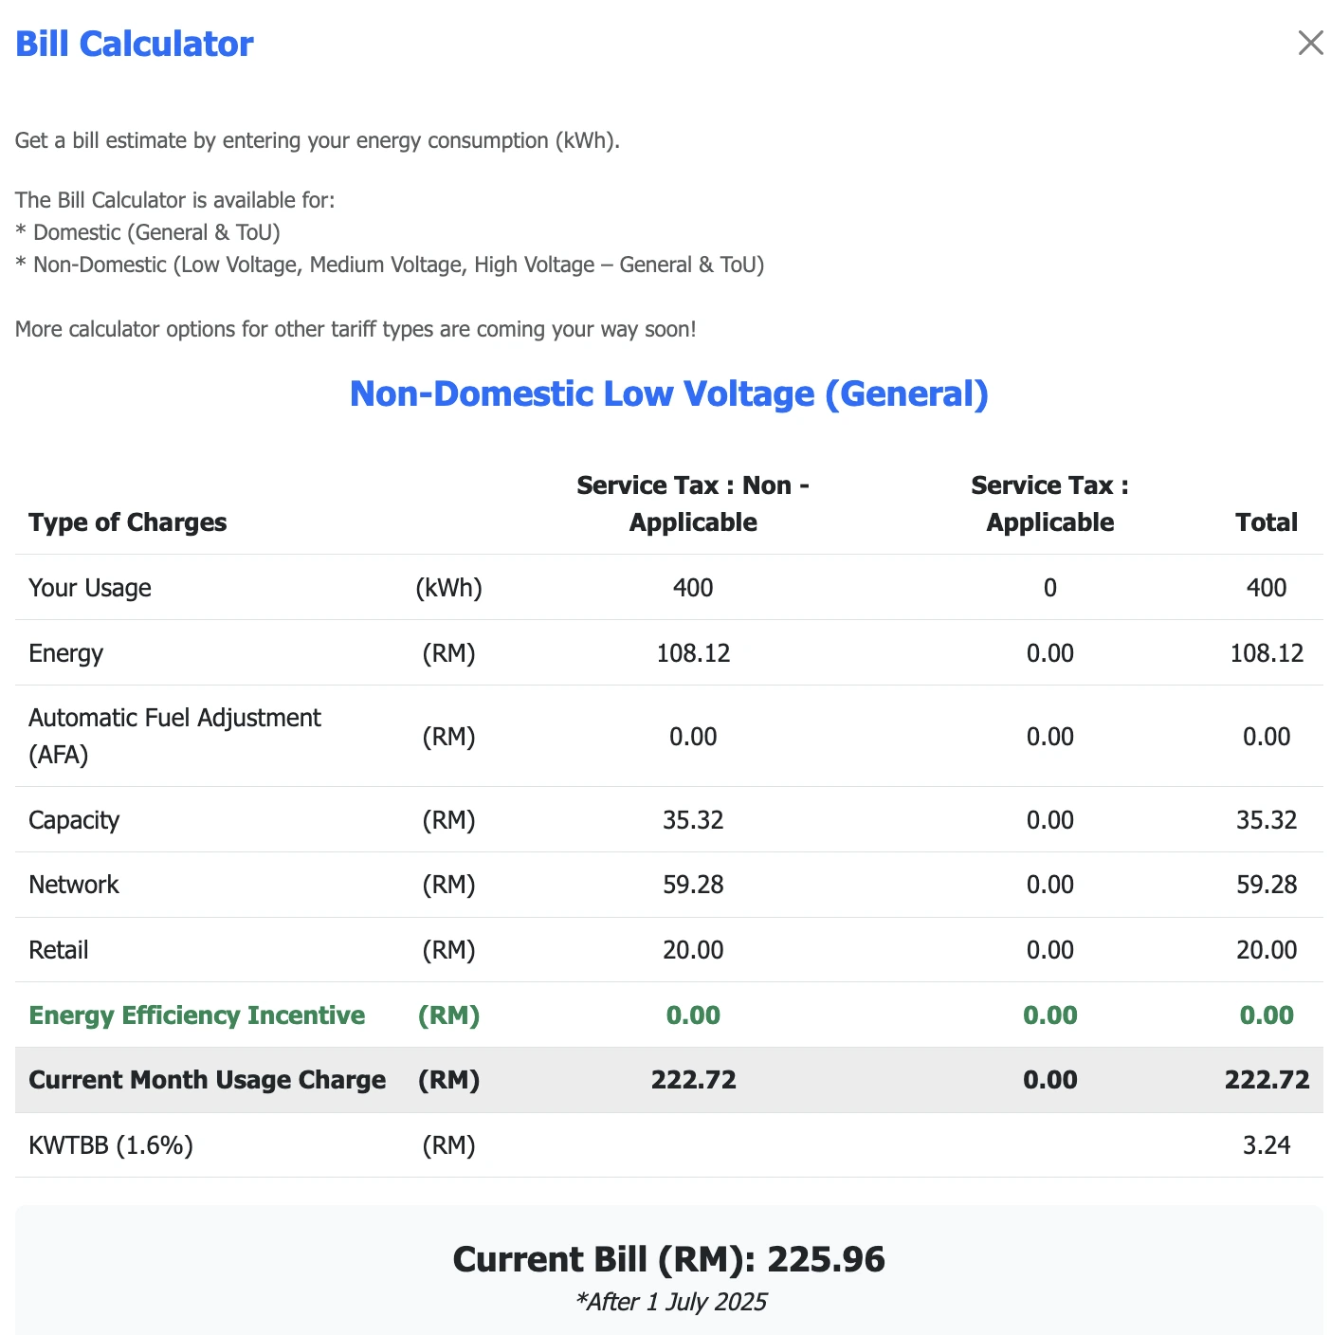Screen dimensions: 1331x1335
Task: Click the Service Tax : Applicable header
Action: (1050, 503)
